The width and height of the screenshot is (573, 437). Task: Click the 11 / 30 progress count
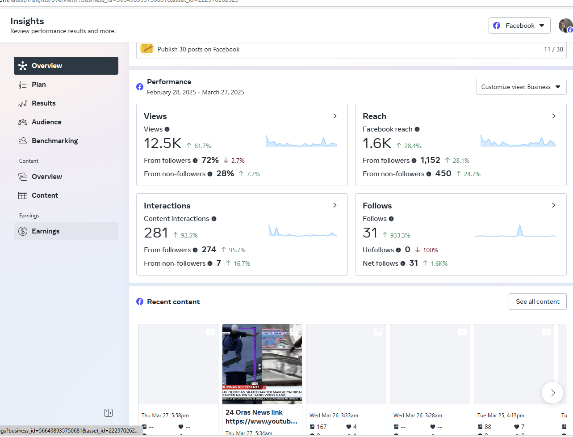pyautogui.click(x=553, y=49)
